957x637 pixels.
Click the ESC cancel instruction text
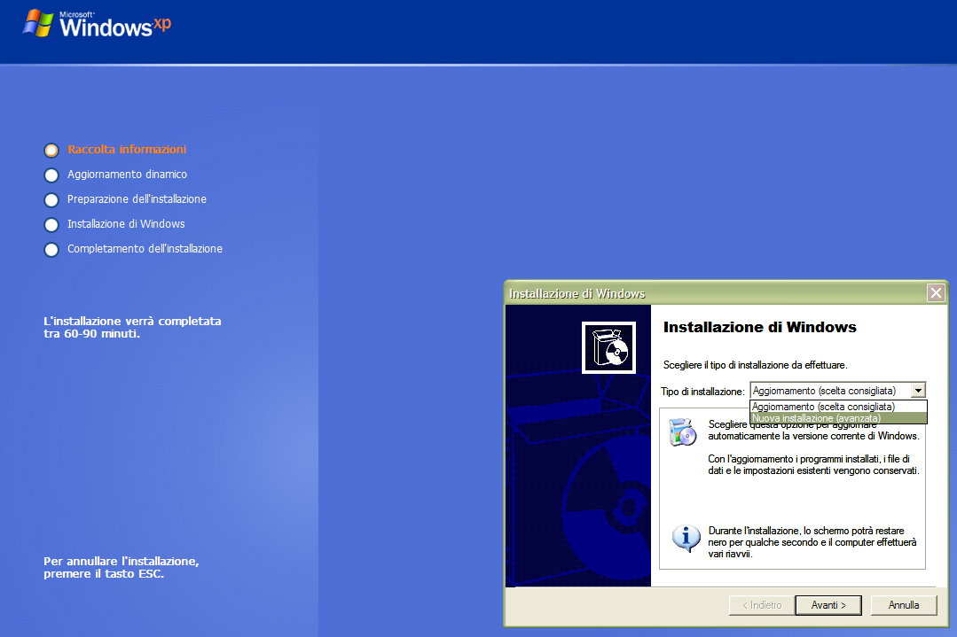click(122, 568)
